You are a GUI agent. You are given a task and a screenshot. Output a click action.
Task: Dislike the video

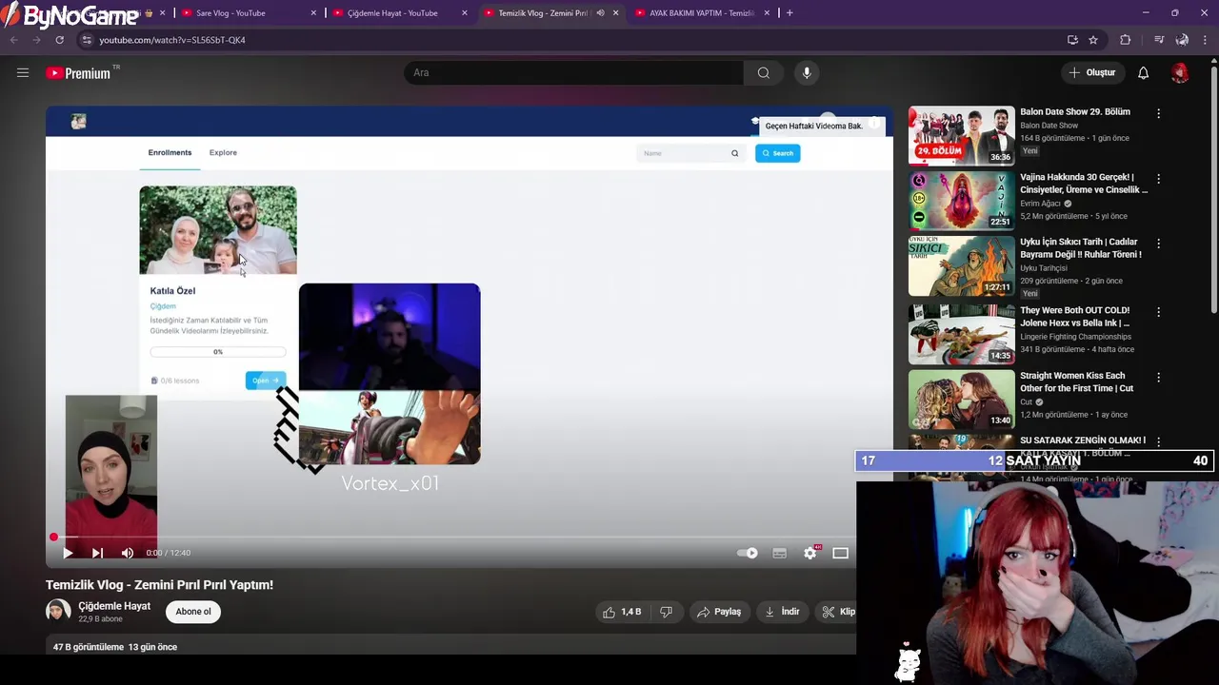tap(666, 612)
